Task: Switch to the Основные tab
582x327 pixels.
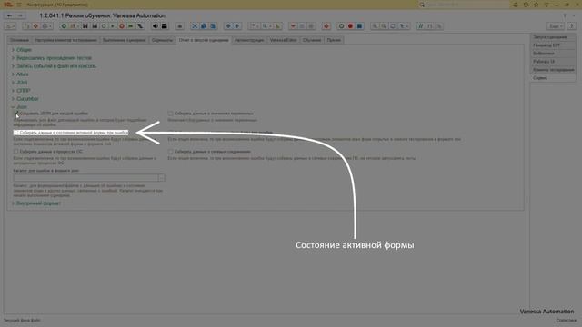Action: coord(19,40)
